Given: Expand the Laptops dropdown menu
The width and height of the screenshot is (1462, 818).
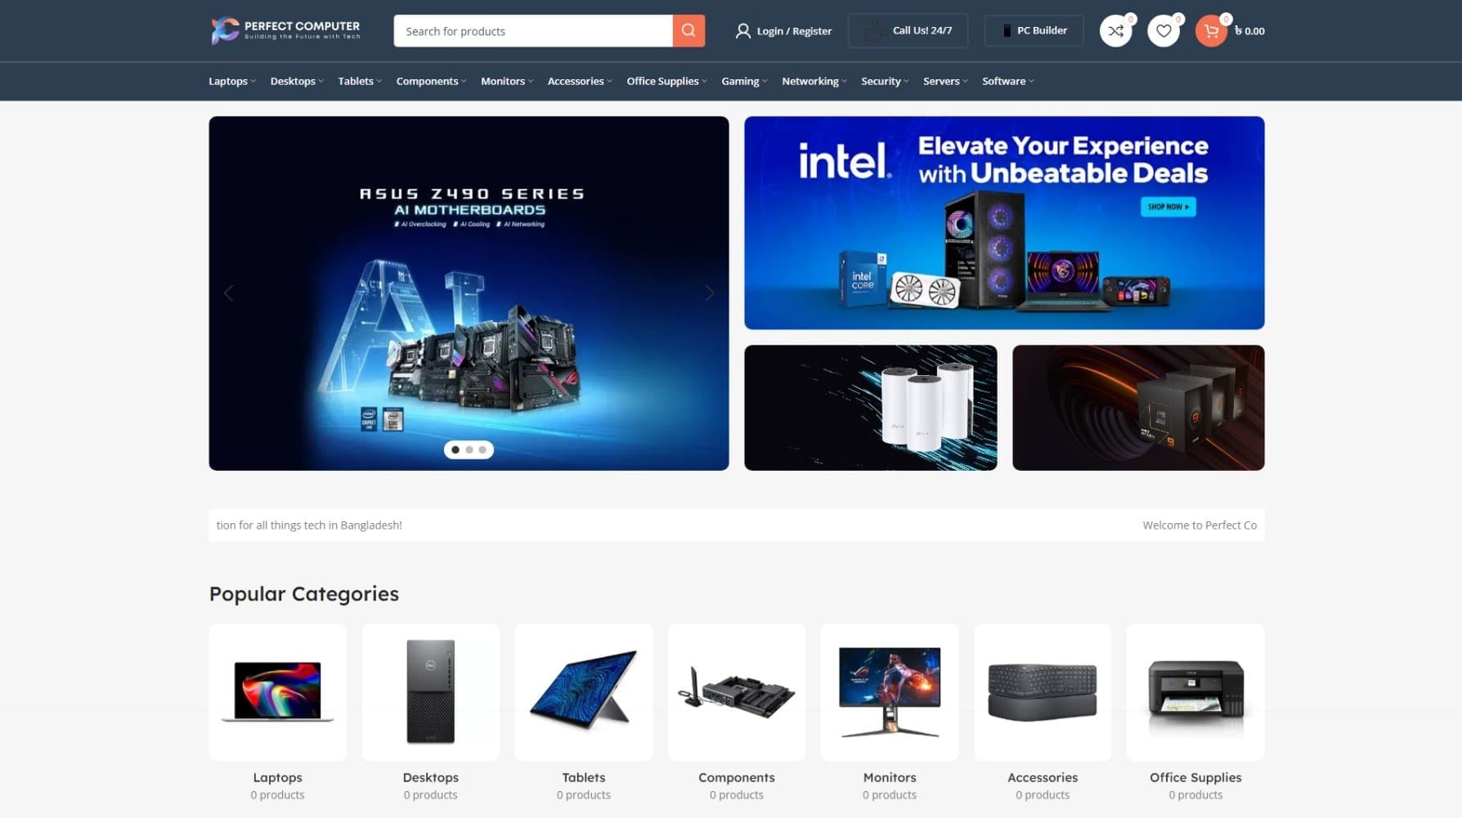Looking at the screenshot, I should [232, 81].
